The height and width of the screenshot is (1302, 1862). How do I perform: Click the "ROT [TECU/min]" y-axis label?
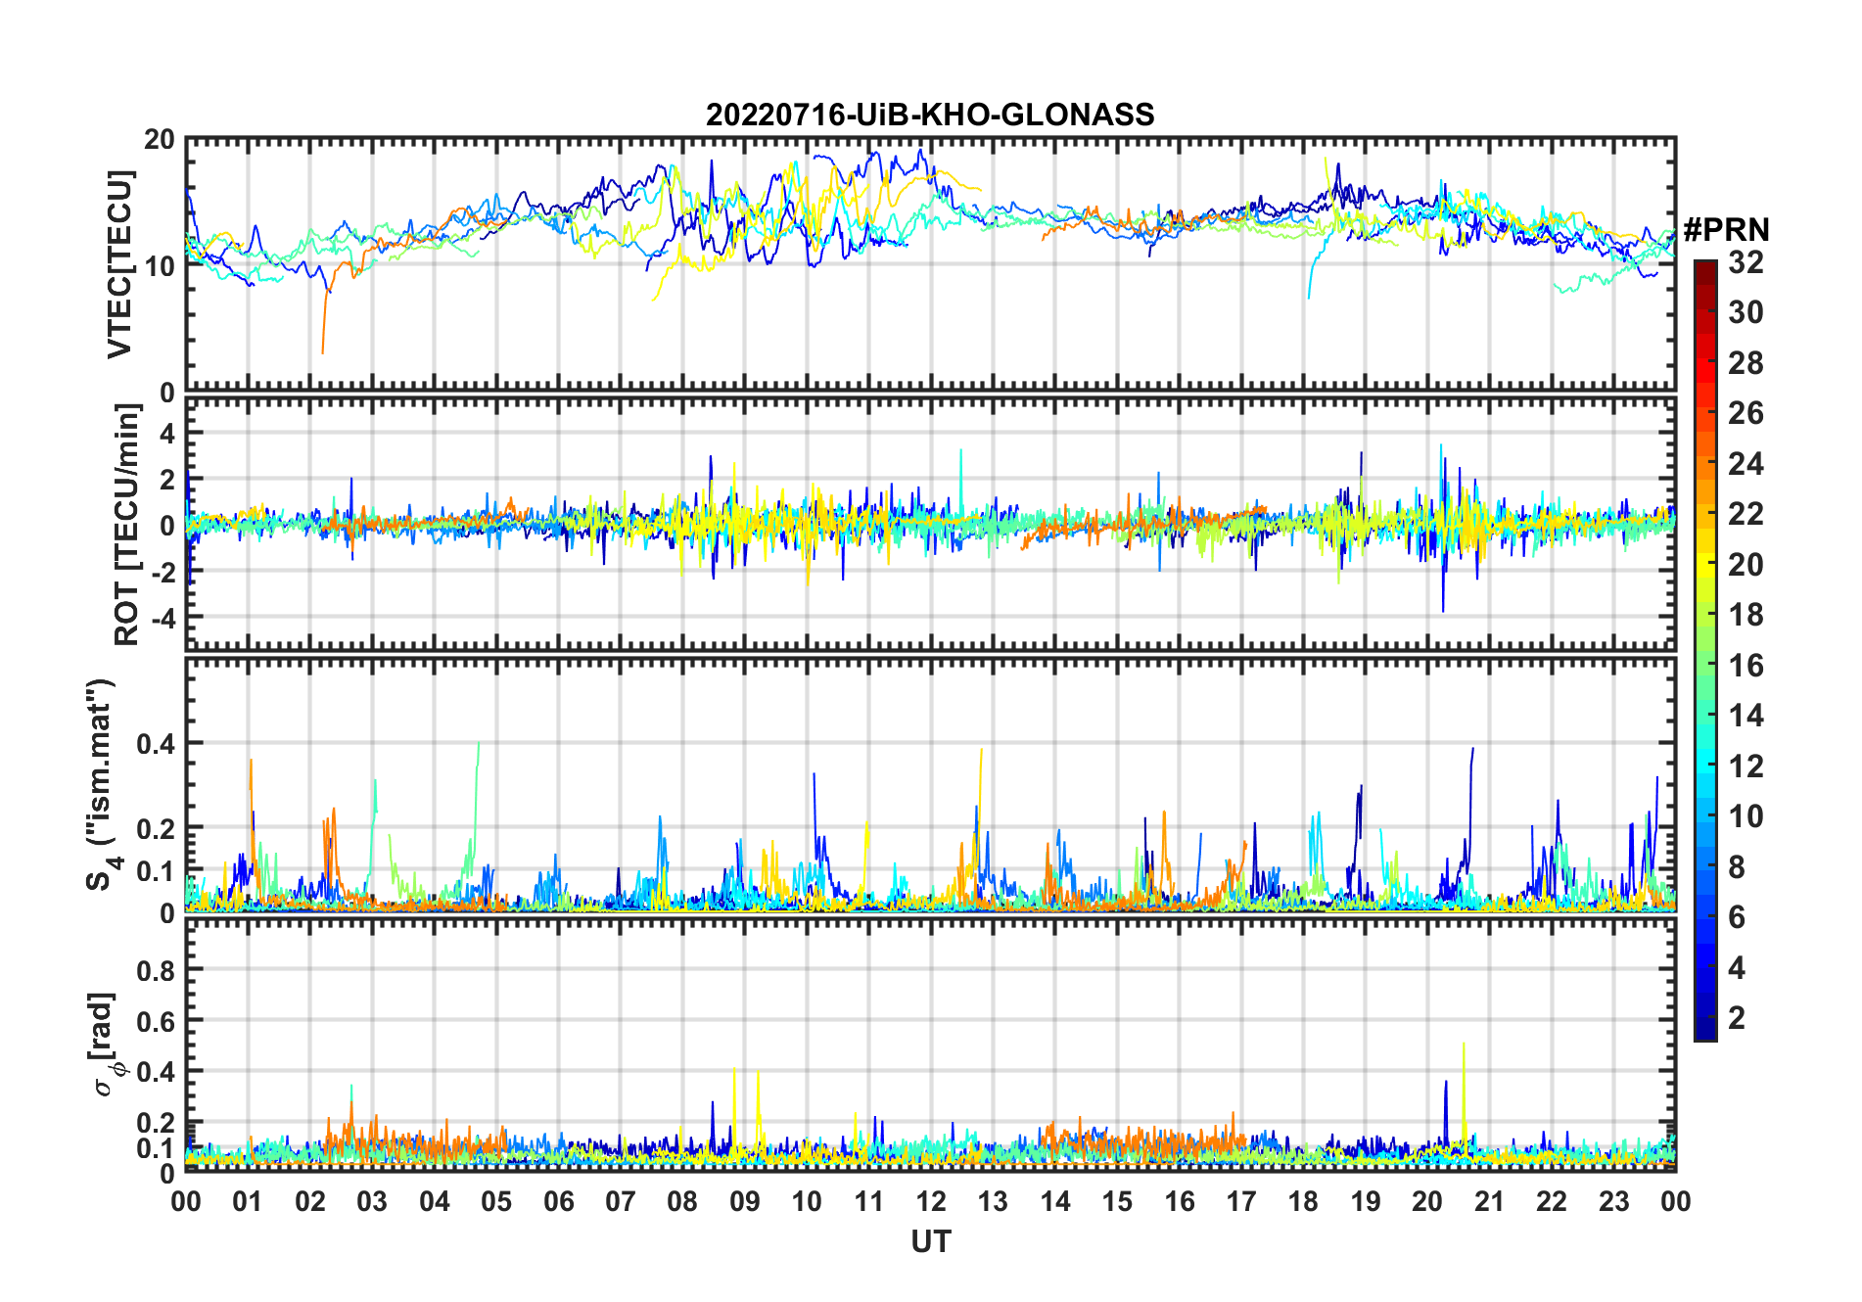coord(127,525)
